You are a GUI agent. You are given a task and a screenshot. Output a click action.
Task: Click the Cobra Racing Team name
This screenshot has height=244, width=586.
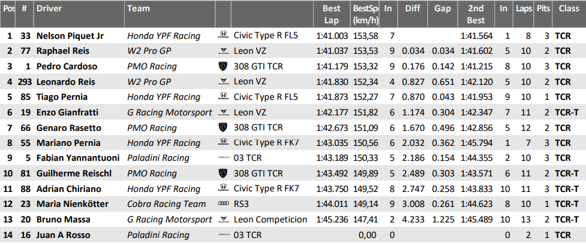pyautogui.click(x=160, y=205)
